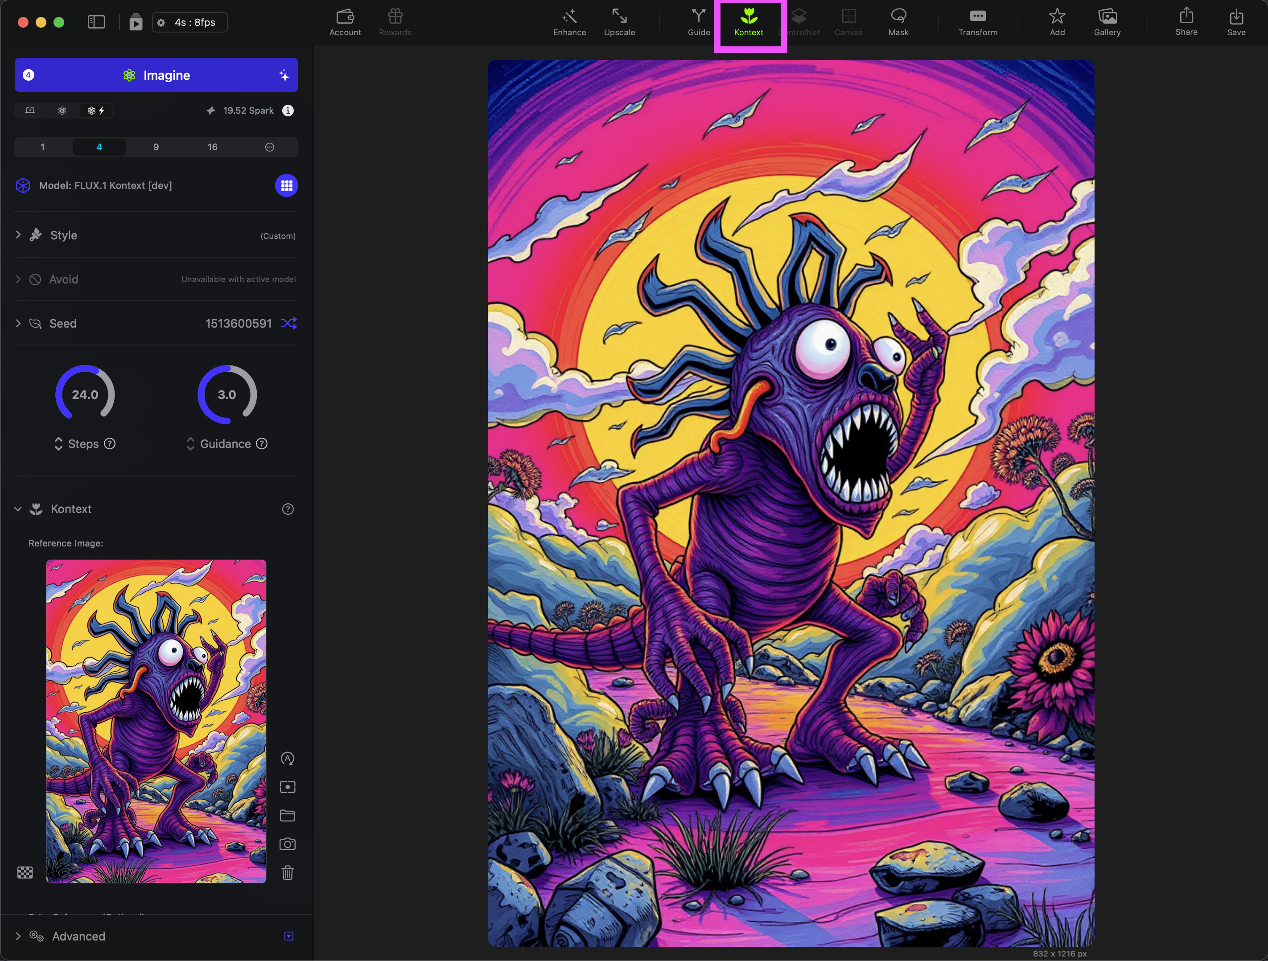
Task: Open the Spark info icon
Action: (288, 111)
